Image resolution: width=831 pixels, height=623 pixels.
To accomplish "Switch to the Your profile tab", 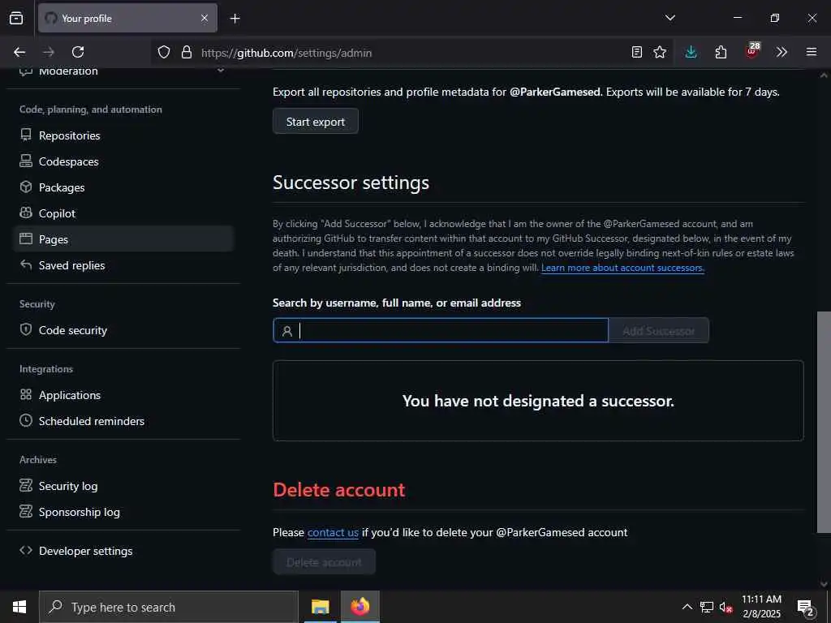I will point(127,18).
